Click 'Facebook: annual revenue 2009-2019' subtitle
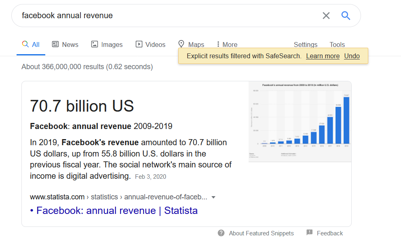401x239 pixels. tap(101, 126)
